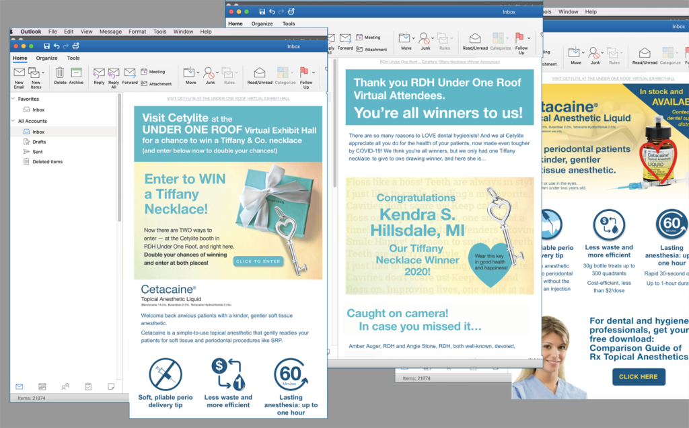Click Read/Unread in the front window
Viewport: 689px width, 428px height.
260,76
